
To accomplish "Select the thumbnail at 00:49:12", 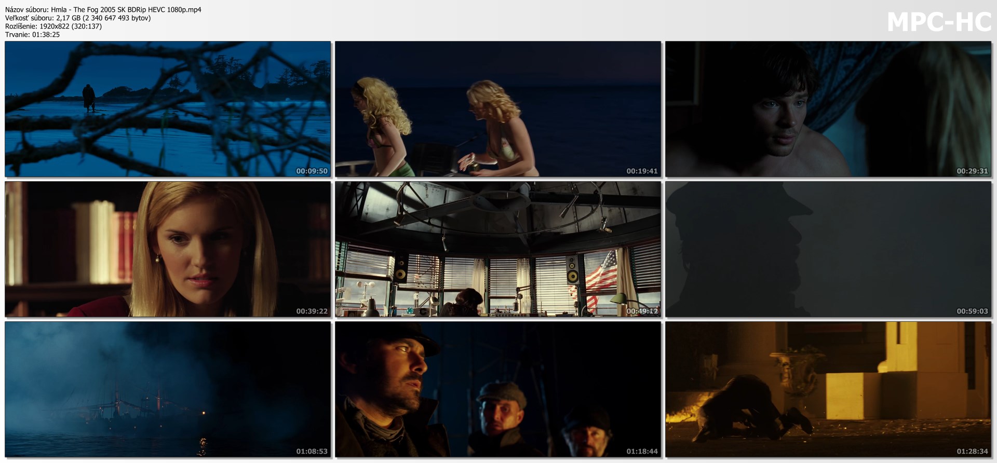I will point(498,249).
